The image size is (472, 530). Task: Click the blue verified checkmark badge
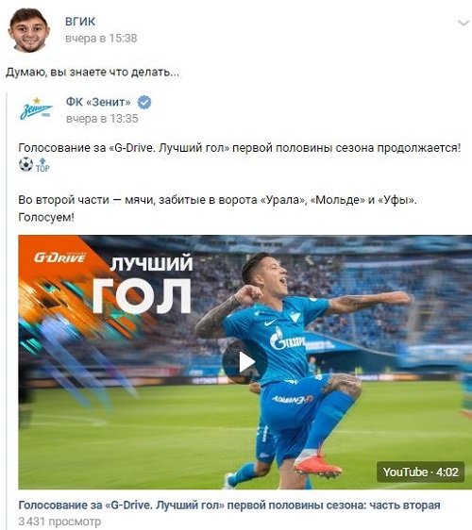click(x=144, y=102)
